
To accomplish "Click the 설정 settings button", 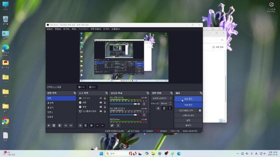I will tap(188, 120).
